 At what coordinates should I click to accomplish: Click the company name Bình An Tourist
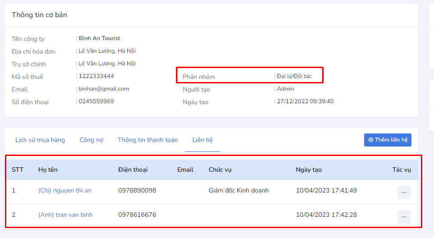point(99,38)
